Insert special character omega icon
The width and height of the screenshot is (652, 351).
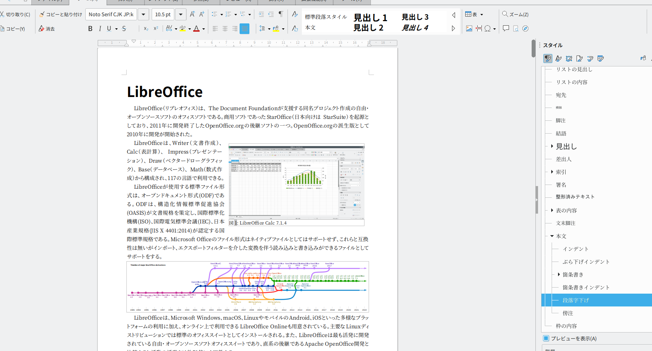[487, 29]
